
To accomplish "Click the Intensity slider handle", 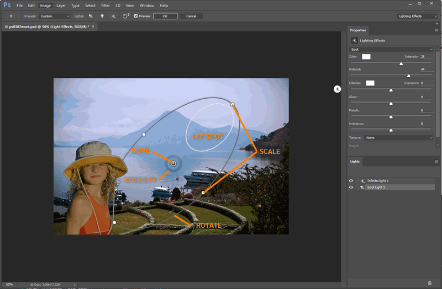I will pyautogui.click(x=401, y=63).
